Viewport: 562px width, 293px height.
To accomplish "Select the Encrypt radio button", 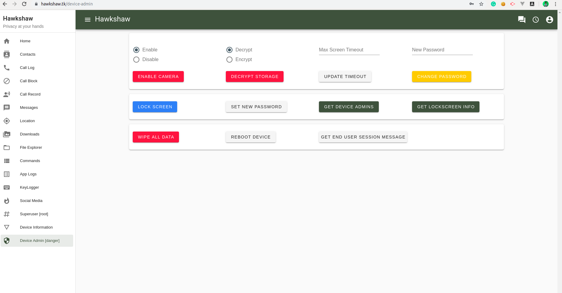I will [229, 60].
